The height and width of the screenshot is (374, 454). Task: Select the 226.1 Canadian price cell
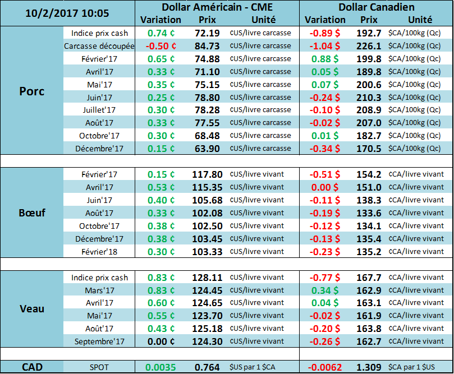point(369,46)
